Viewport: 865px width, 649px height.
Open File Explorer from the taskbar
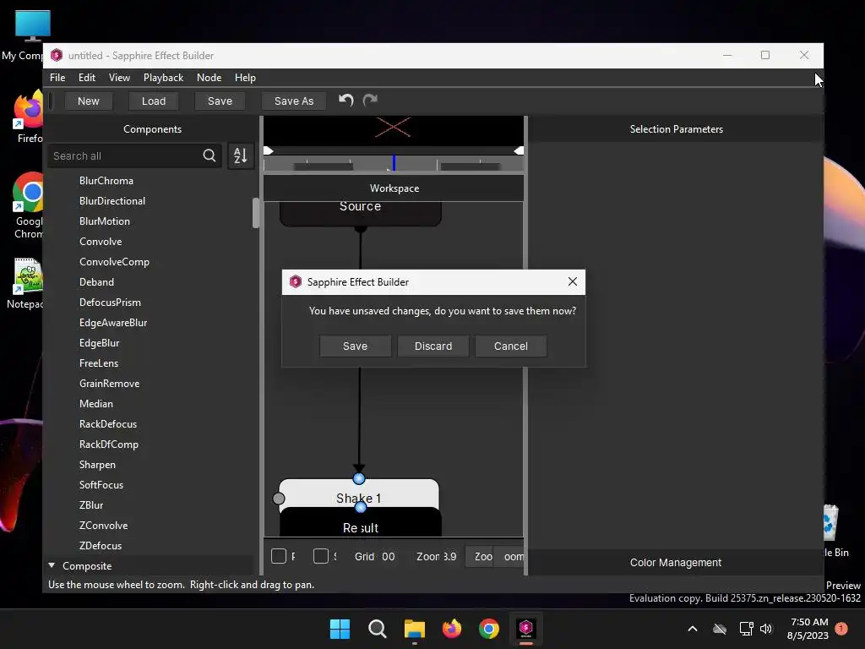415,629
